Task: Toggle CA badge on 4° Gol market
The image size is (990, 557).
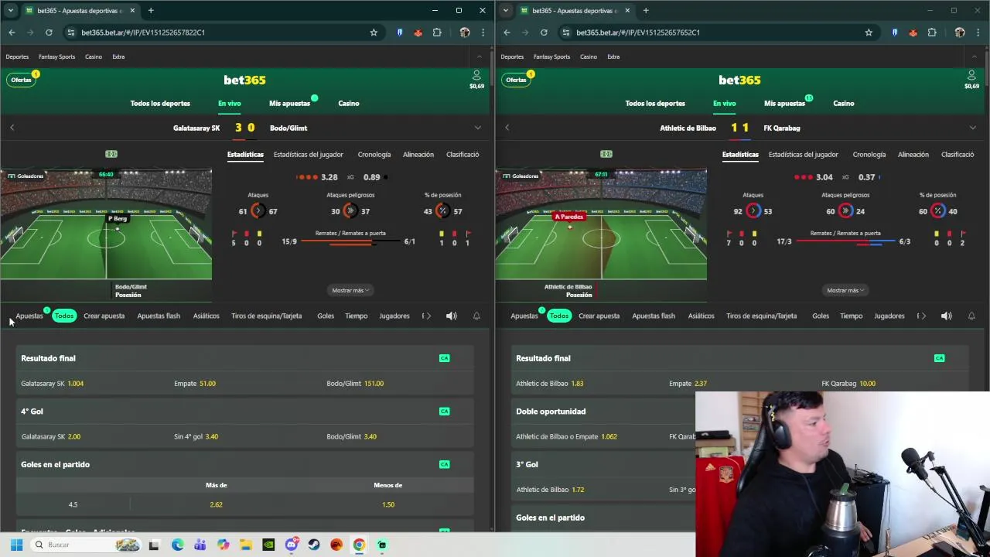Action: pyautogui.click(x=444, y=412)
